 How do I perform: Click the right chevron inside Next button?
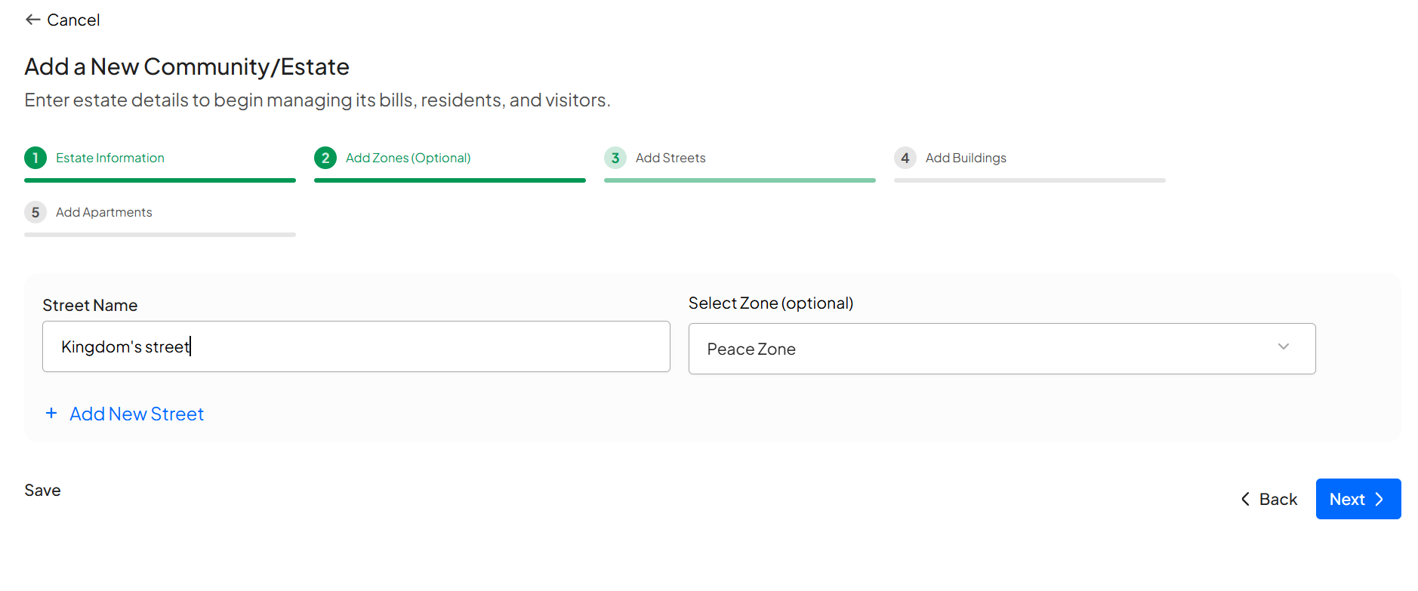[1379, 499]
